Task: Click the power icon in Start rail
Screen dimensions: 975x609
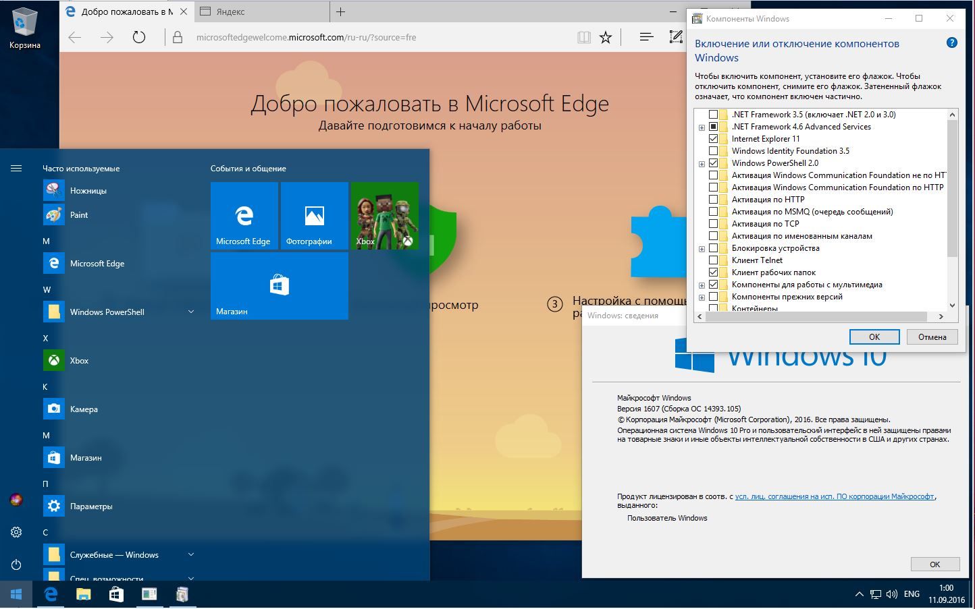Action: [x=16, y=564]
